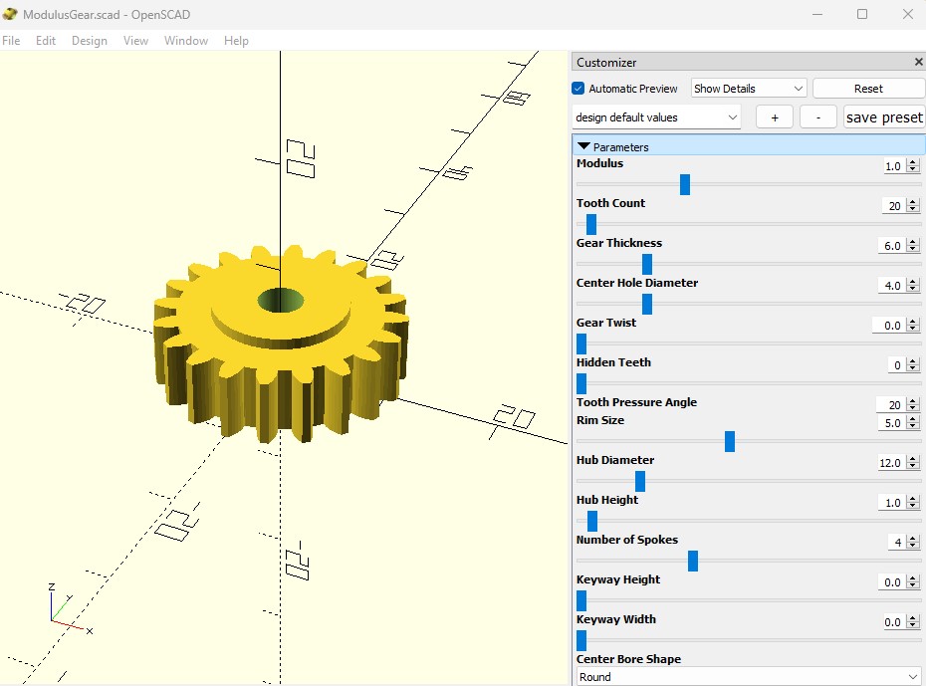Click the Reset button
Screen dimensions: 926x686
point(868,88)
